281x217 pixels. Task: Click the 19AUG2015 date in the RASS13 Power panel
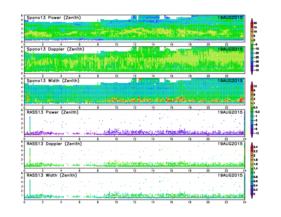pos(230,112)
